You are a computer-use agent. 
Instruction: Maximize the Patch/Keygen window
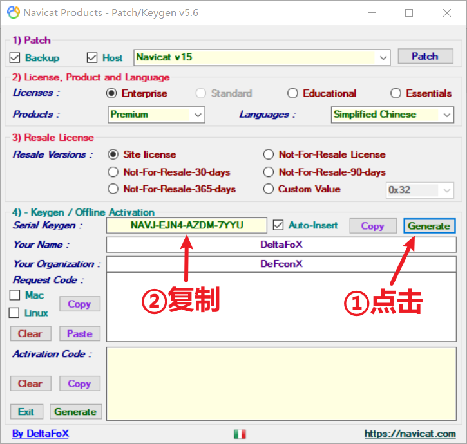coord(409,13)
